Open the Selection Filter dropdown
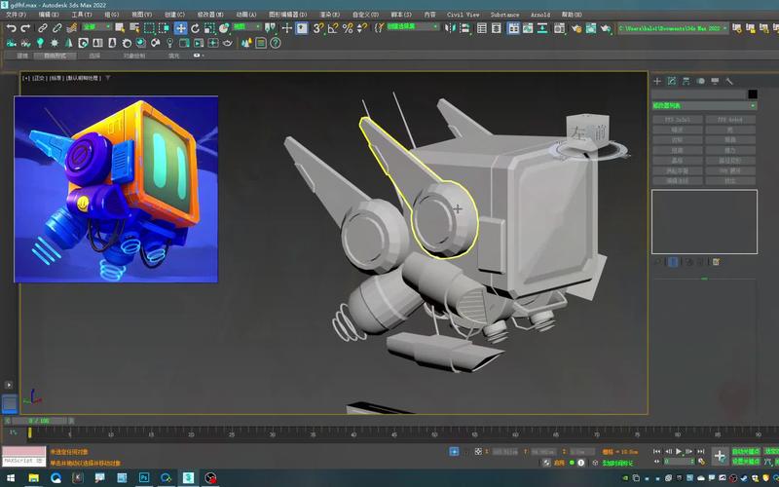 (x=96, y=27)
